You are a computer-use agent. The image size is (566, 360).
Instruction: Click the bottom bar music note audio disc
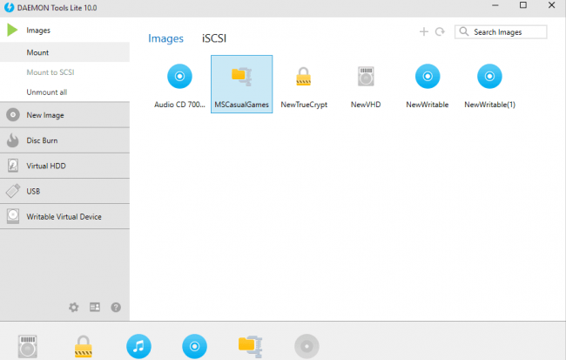[x=138, y=346]
